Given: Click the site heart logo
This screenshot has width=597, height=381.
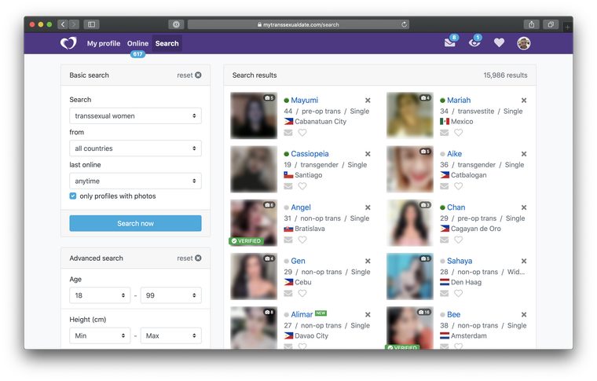Looking at the screenshot, I should pyautogui.click(x=68, y=43).
